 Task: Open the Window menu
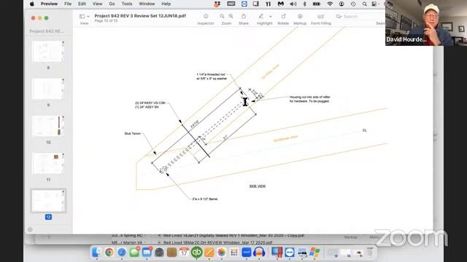[147, 4]
